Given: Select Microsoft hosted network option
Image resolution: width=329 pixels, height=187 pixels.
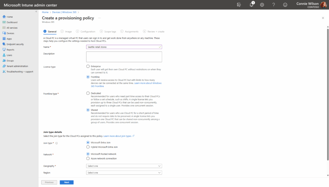Looking at the screenshot, I should (x=88, y=154).
